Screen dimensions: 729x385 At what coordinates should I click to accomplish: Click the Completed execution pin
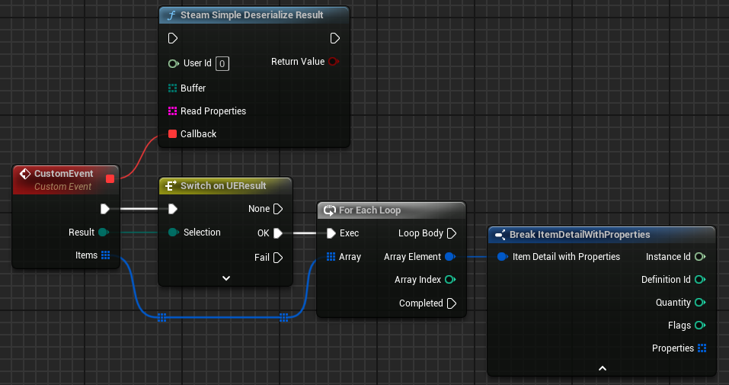pos(451,303)
